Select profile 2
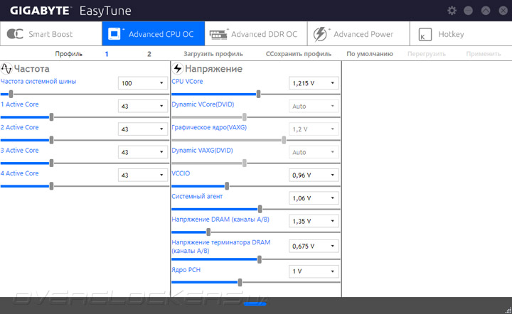 (x=149, y=54)
